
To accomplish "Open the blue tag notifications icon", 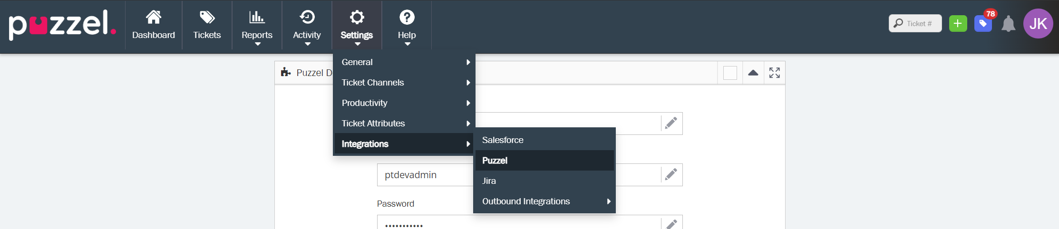I will [x=982, y=24].
